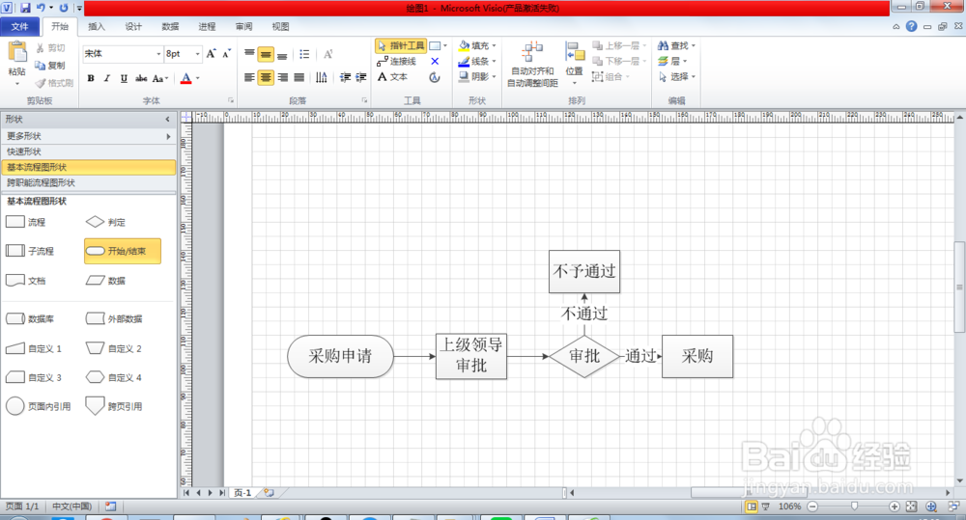The width and height of the screenshot is (966, 520).
Task: Click the Save icon in quick access toolbar
Action: 25,8
